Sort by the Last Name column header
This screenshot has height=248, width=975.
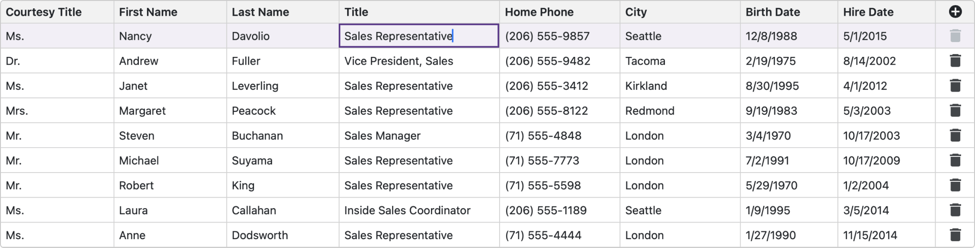(260, 12)
